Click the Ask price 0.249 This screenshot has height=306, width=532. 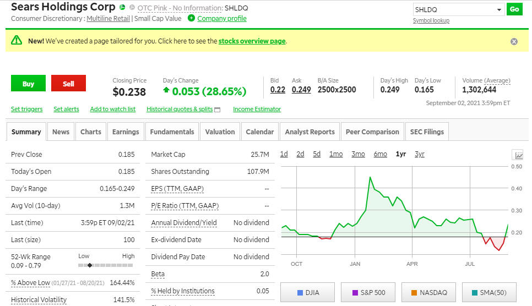[x=301, y=90]
